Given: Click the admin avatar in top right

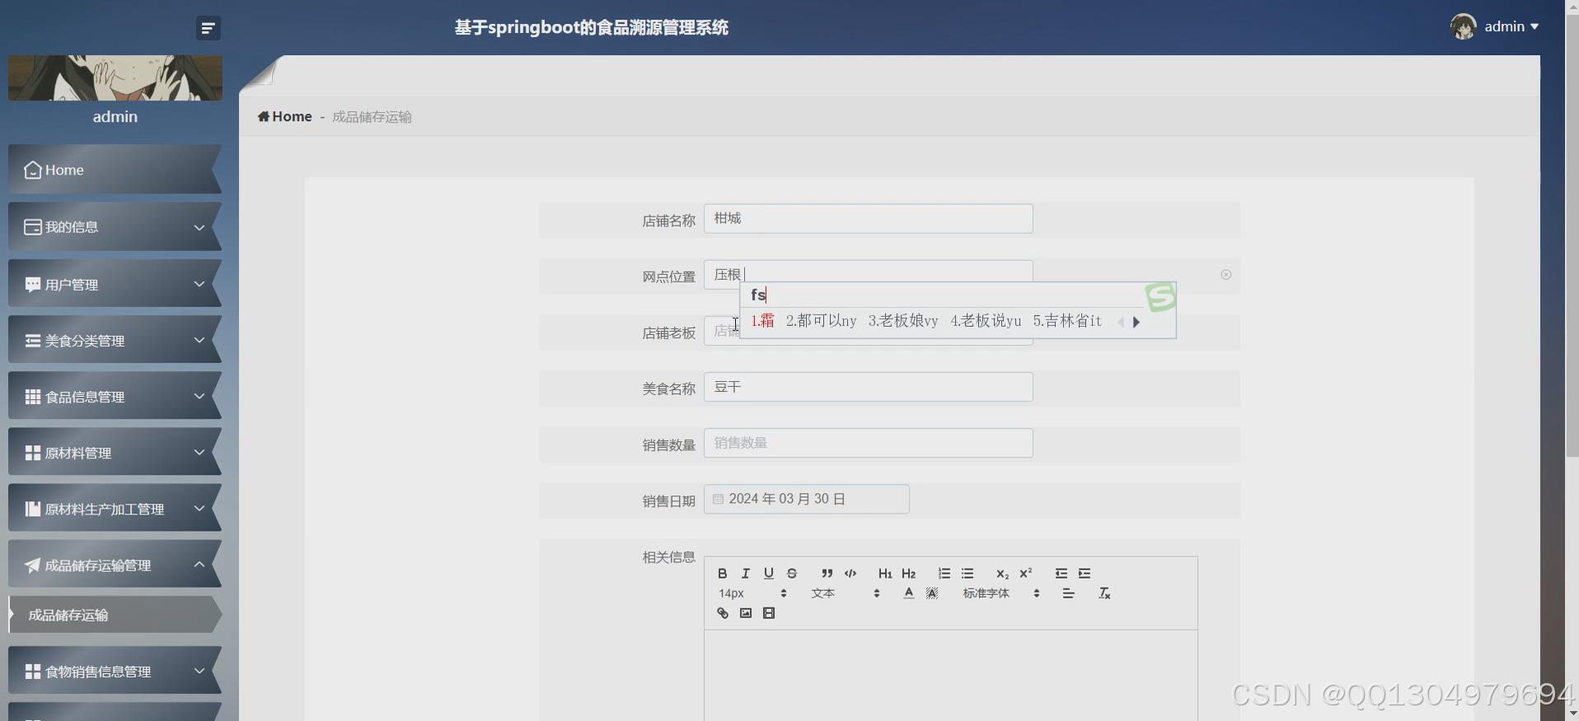Looking at the screenshot, I should [1464, 26].
